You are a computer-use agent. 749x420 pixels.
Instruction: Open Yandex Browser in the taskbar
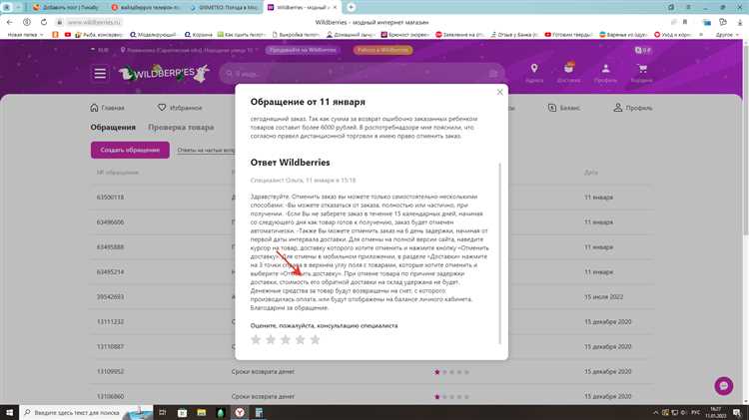click(240, 412)
